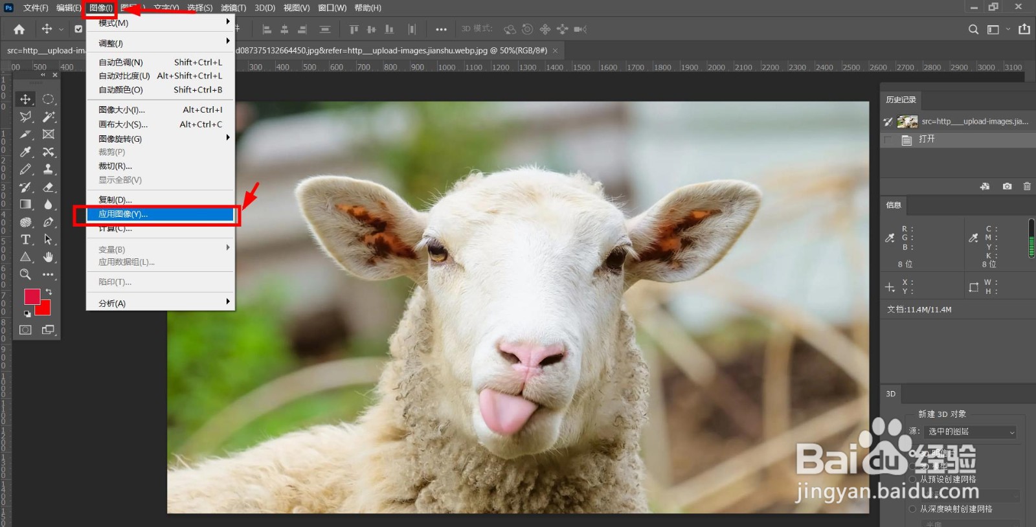Image resolution: width=1036 pixels, height=527 pixels.
Task: Click snapshot thumbnail in History panel
Action: 907,122
